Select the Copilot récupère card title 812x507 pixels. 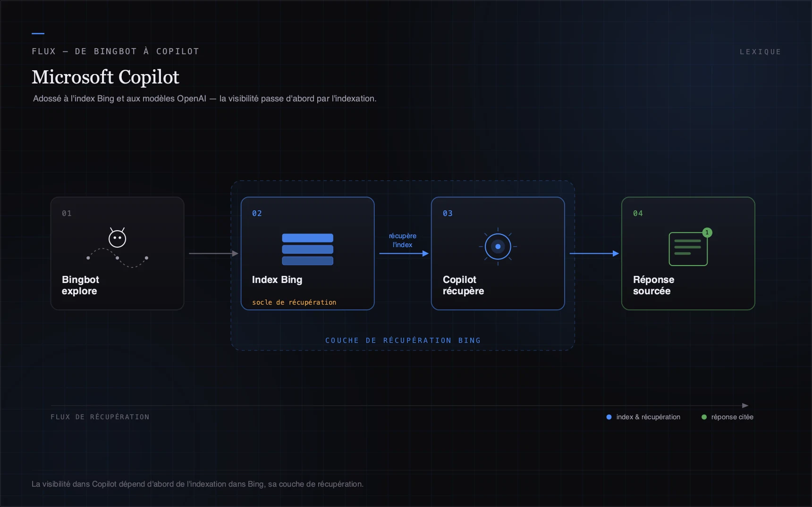click(463, 285)
